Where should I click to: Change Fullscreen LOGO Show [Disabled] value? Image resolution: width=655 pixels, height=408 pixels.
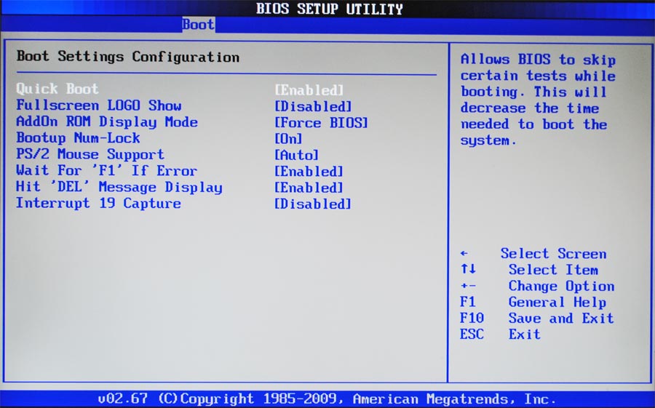313,106
